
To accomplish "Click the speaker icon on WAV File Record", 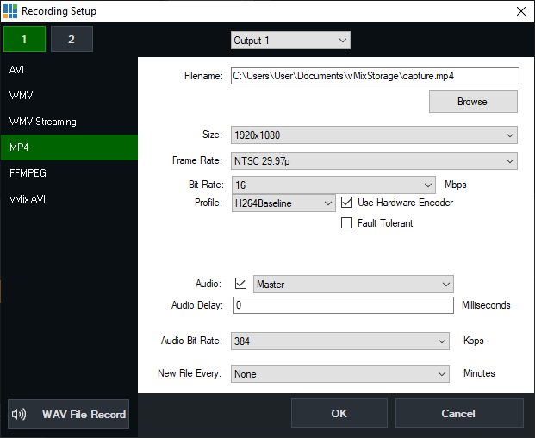I will [x=20, y=414].
